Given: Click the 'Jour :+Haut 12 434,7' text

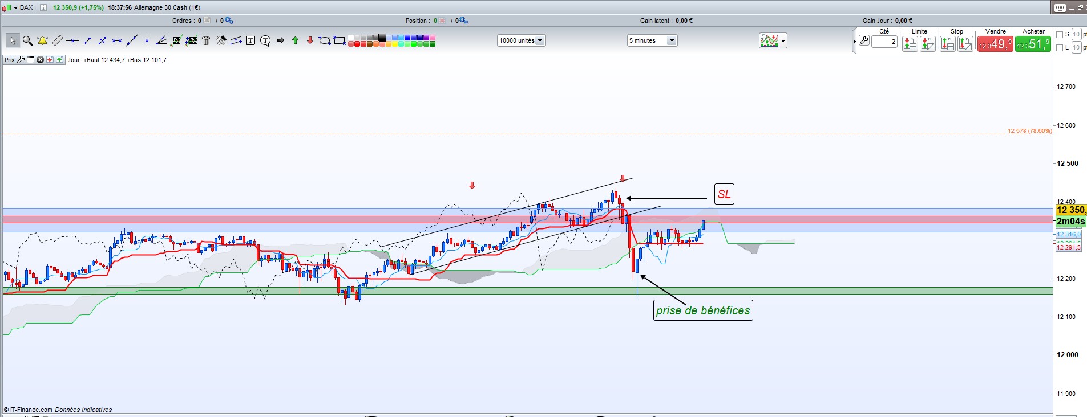Looking at the screenshot, I should (x=96, y=60).
